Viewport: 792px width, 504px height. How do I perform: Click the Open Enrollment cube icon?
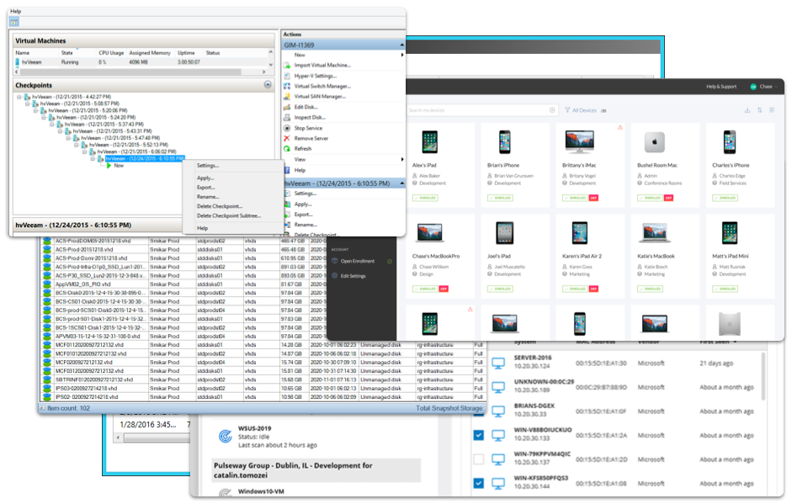(x=335, y=261)
